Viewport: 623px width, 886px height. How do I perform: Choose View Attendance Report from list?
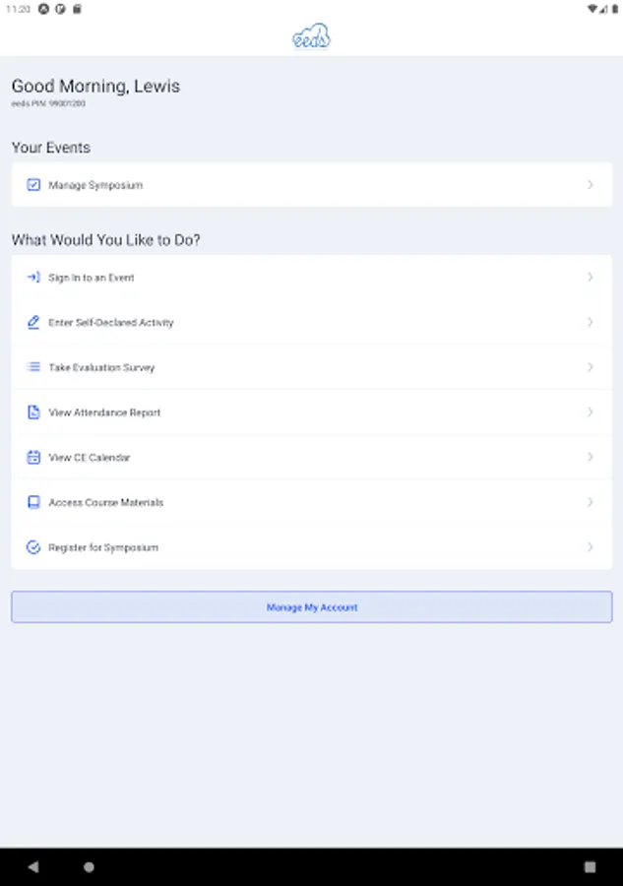104,412
